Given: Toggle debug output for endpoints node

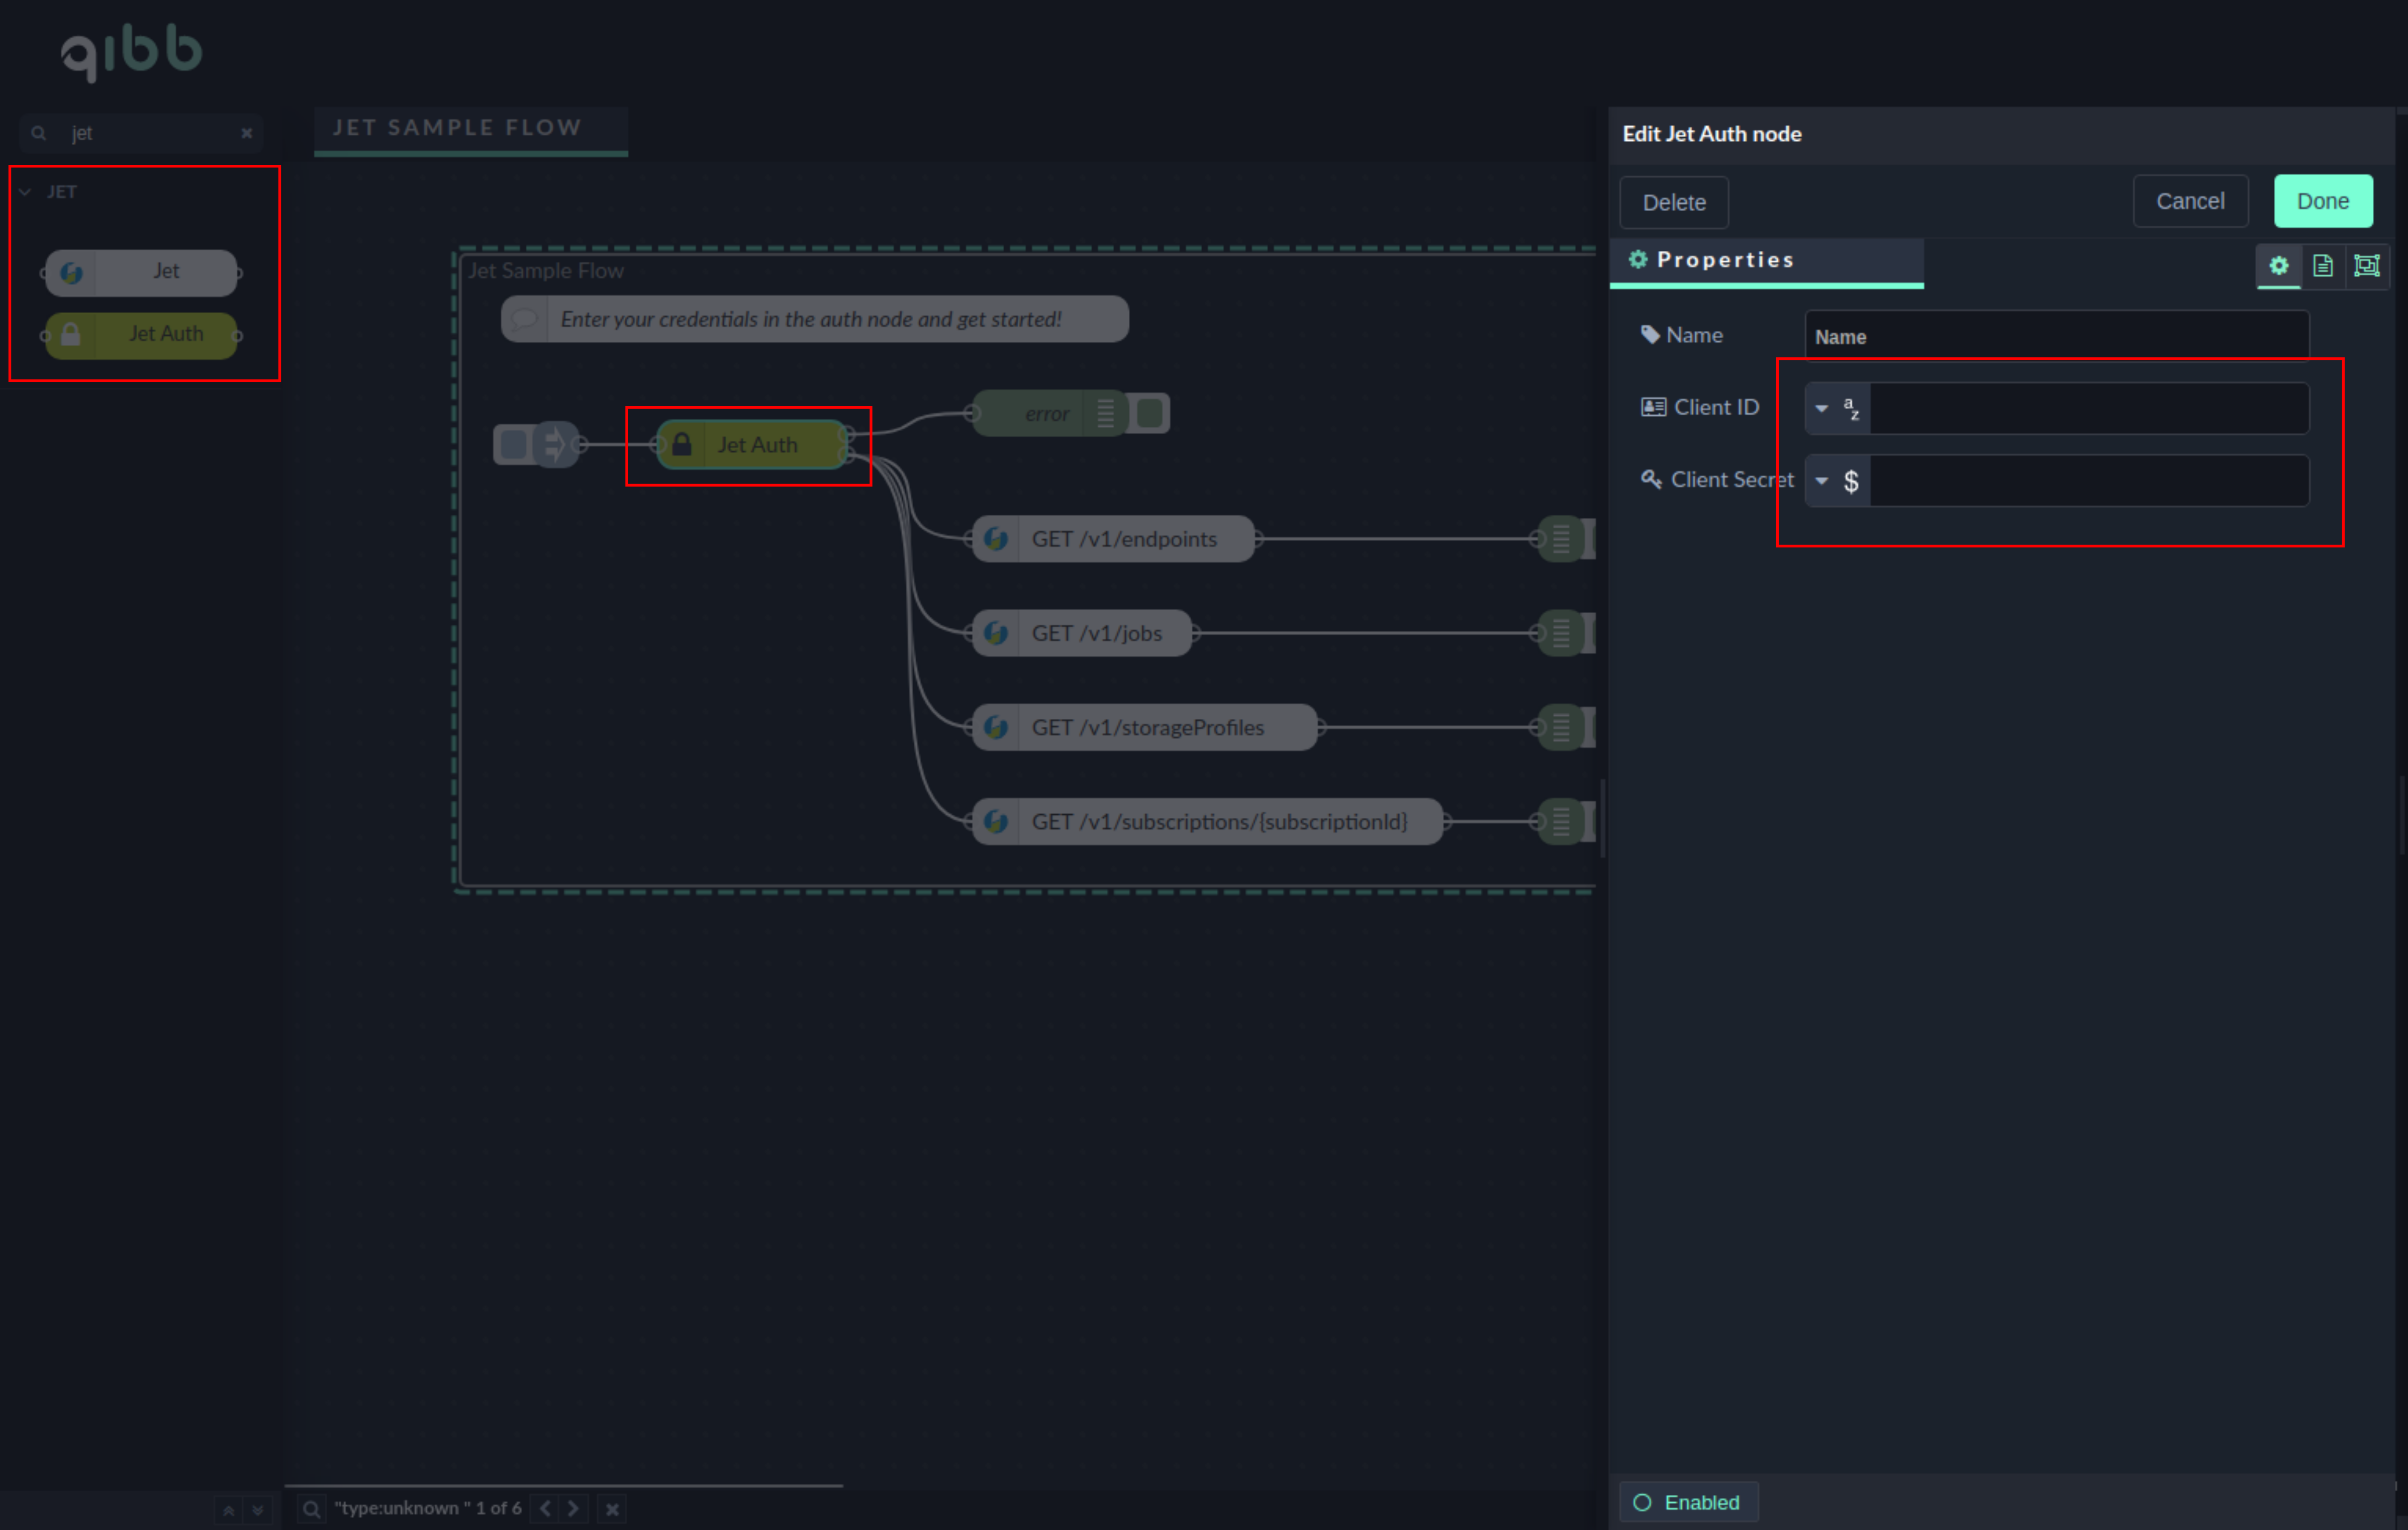Looking at the screenshot, I should [1588, 539].
